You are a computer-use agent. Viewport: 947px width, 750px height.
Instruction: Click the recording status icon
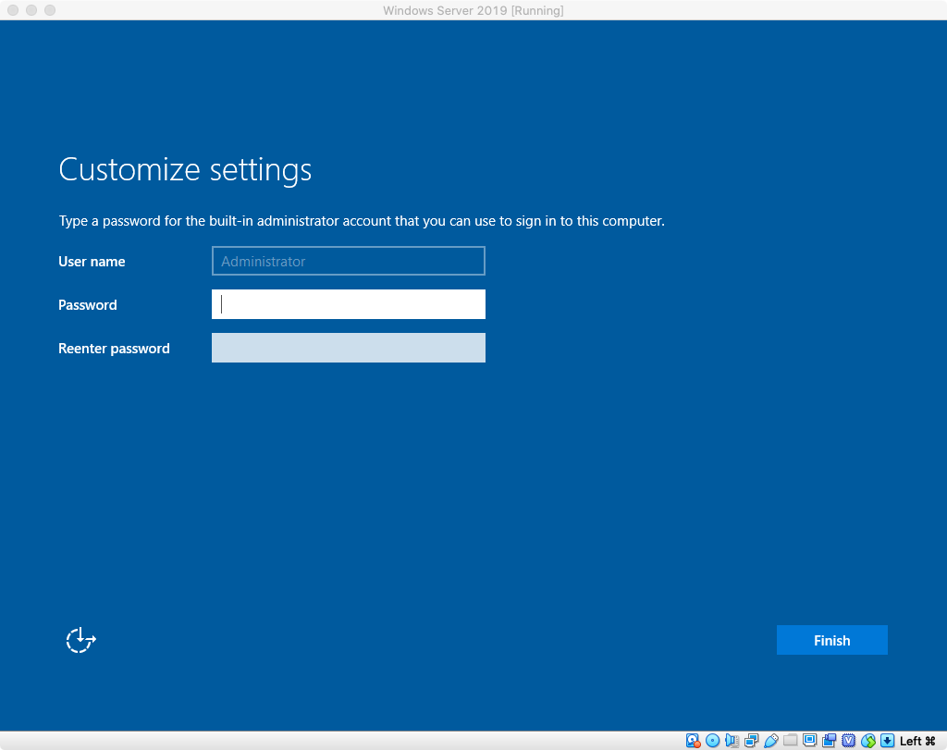[x=830, y=741]
